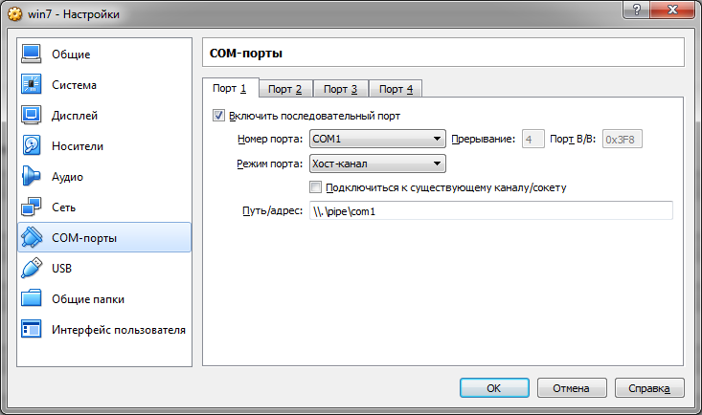Enable Подключиться к существующему каналу/сокету checkbox
Screen dimensions: 702x415
[316, 186]
